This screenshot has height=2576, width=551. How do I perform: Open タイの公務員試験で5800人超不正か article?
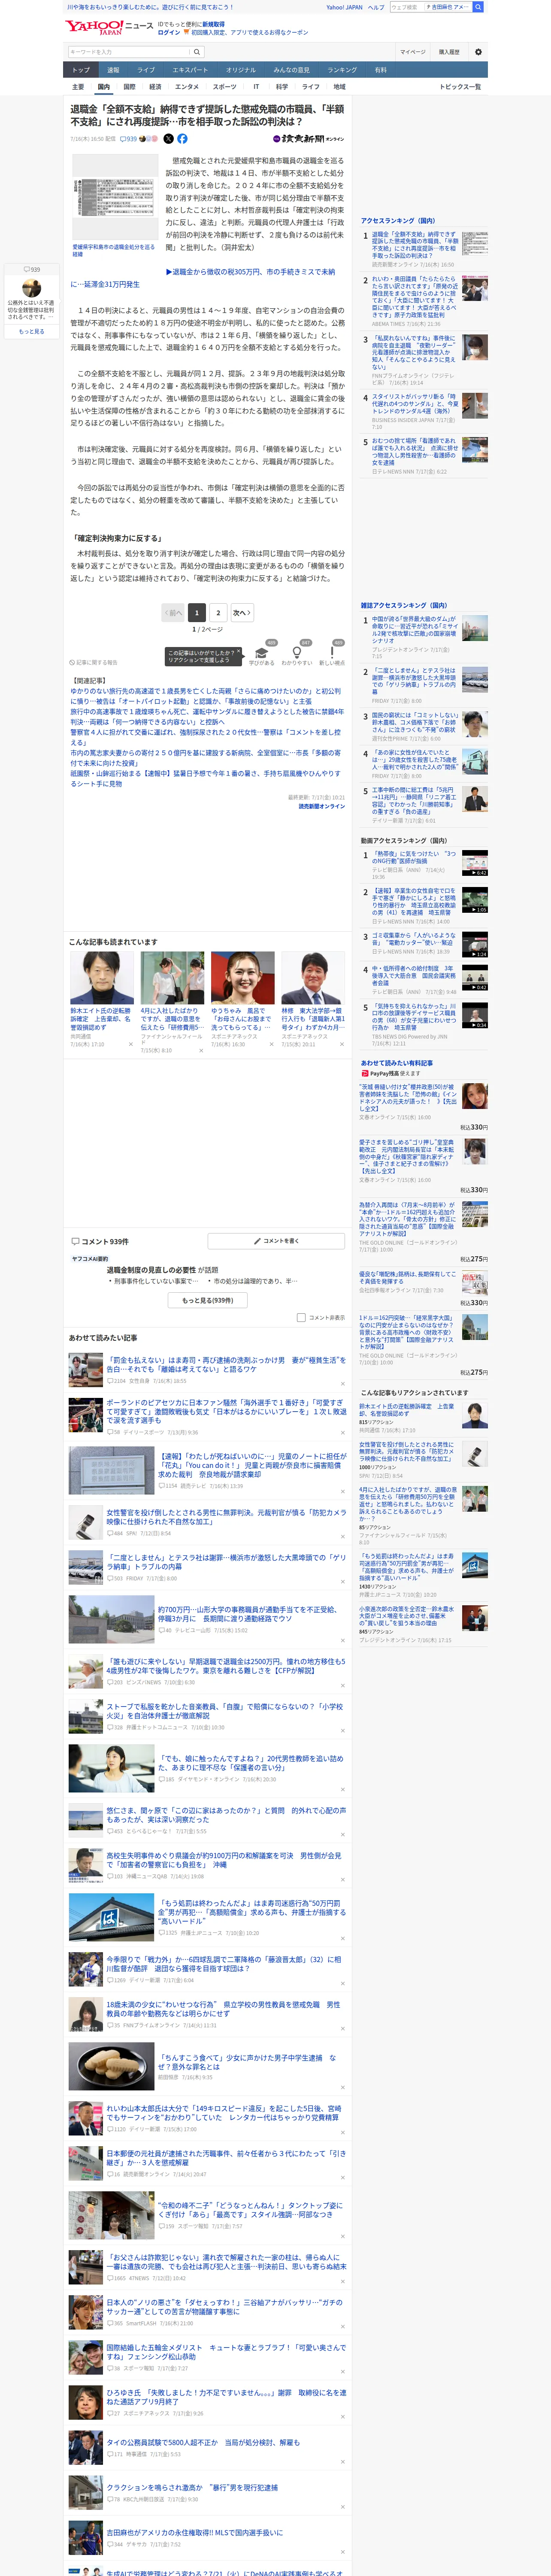click(x=203, y=2442)
